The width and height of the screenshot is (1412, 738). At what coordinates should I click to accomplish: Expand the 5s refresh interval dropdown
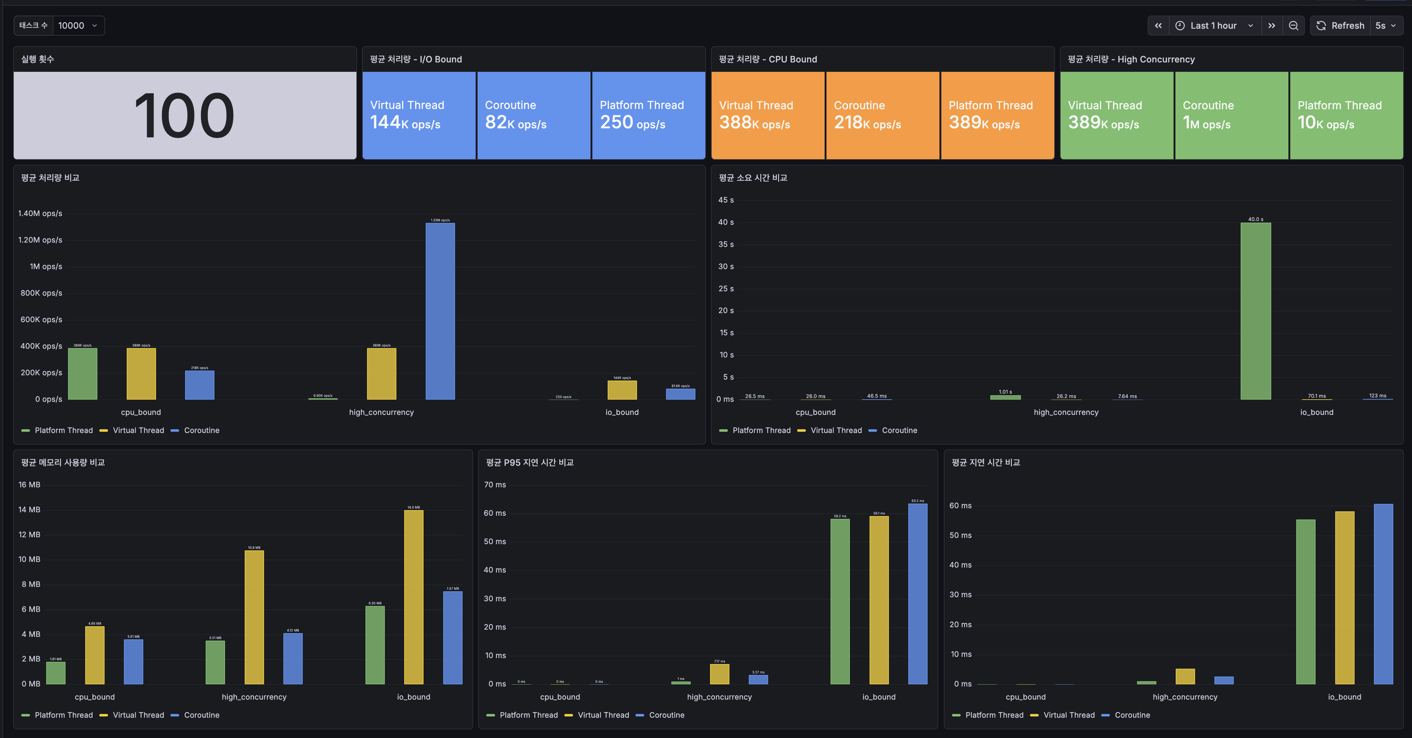pos(1386,26)
